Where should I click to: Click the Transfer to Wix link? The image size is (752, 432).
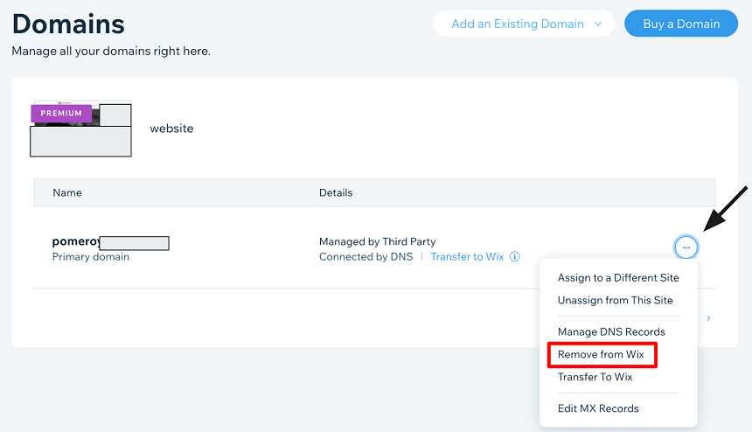click(x=467, y=256)
